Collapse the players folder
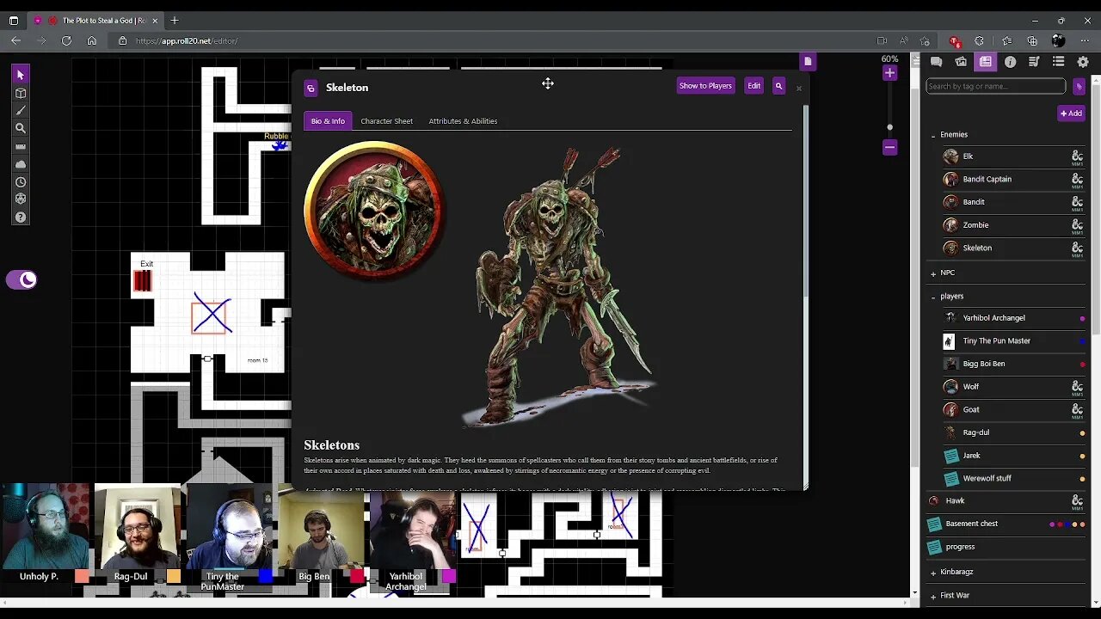The height and width of the screenshot is (619, 1101). pyautogui.click(x=933, y=297)
